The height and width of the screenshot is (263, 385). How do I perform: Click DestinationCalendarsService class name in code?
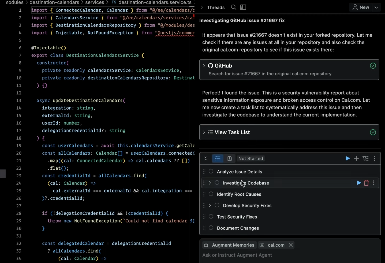coord(102,55)
